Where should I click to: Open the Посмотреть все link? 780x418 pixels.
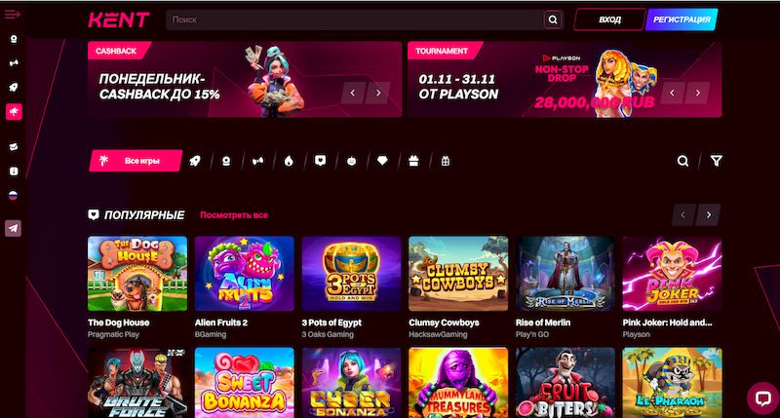tap(234, 215)
